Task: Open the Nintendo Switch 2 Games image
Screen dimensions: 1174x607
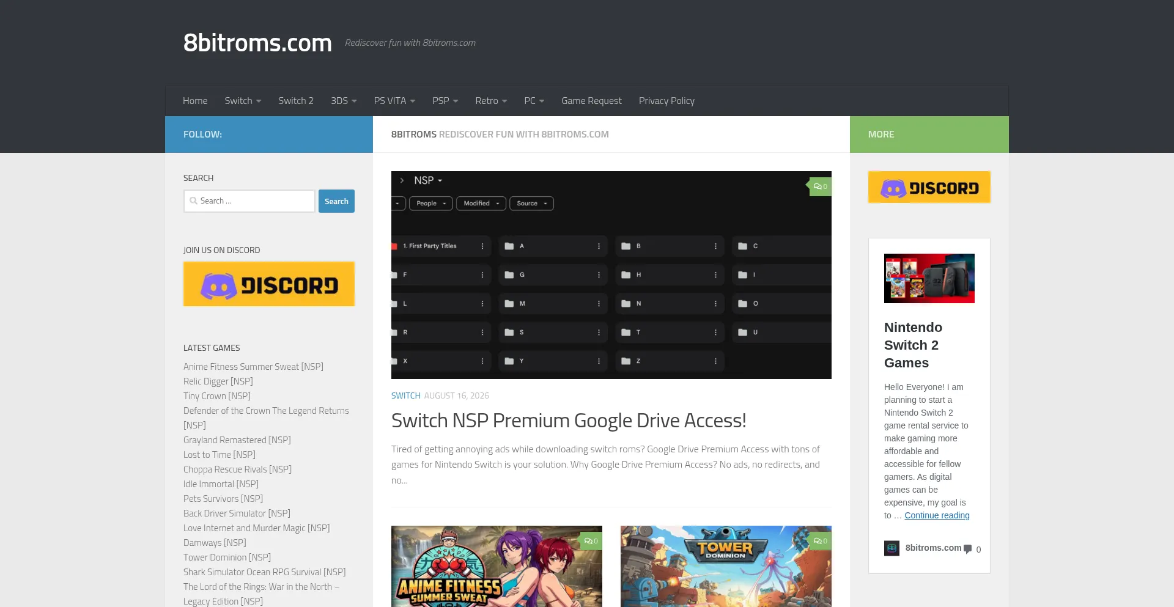Action: pos(929,278)
